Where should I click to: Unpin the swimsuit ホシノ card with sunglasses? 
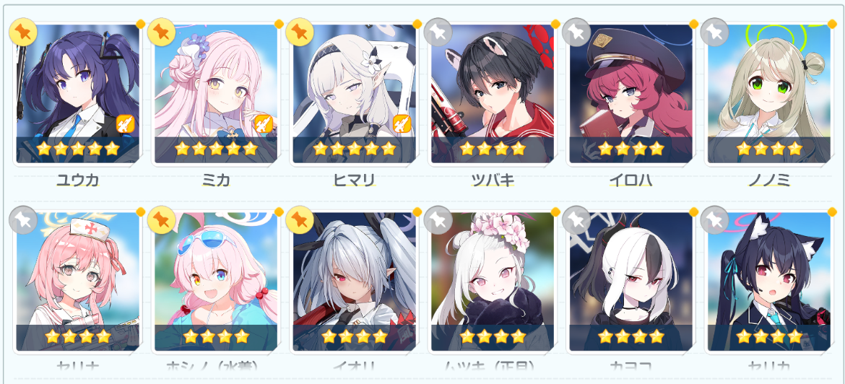pyautogui.click(x=161, y=219)
